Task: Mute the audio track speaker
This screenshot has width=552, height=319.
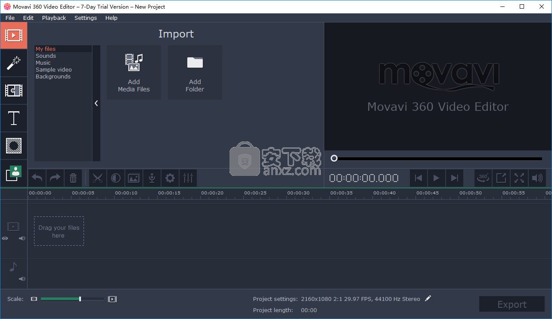Action: pos(22,279)
